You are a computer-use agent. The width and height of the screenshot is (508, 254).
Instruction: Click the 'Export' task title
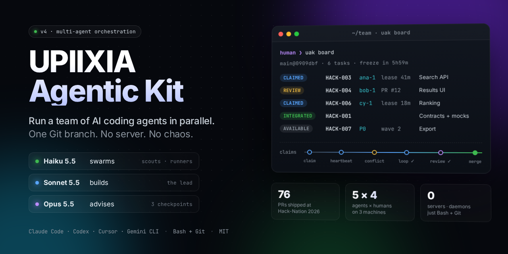(427, 129)
